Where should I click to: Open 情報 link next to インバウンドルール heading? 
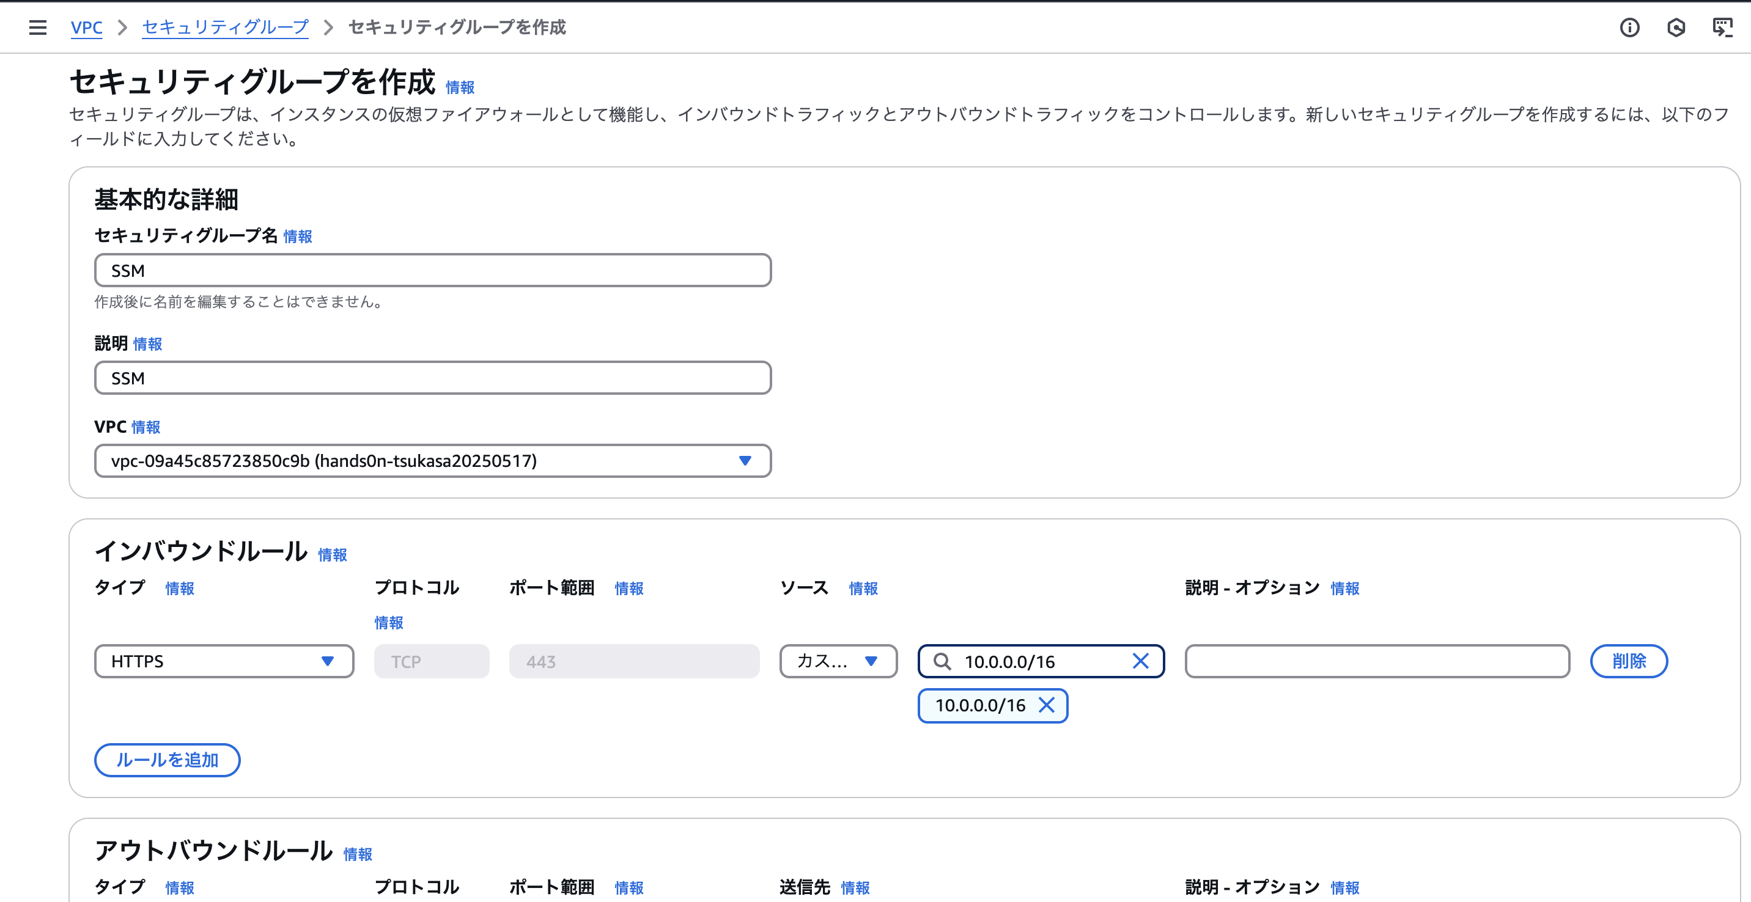(333, 555)
